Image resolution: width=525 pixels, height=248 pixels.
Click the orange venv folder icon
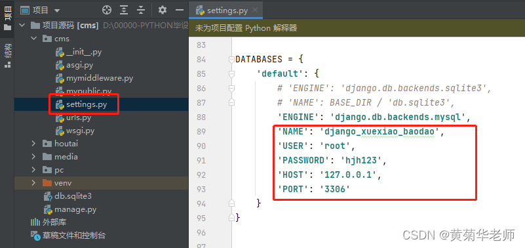(47, 183)
